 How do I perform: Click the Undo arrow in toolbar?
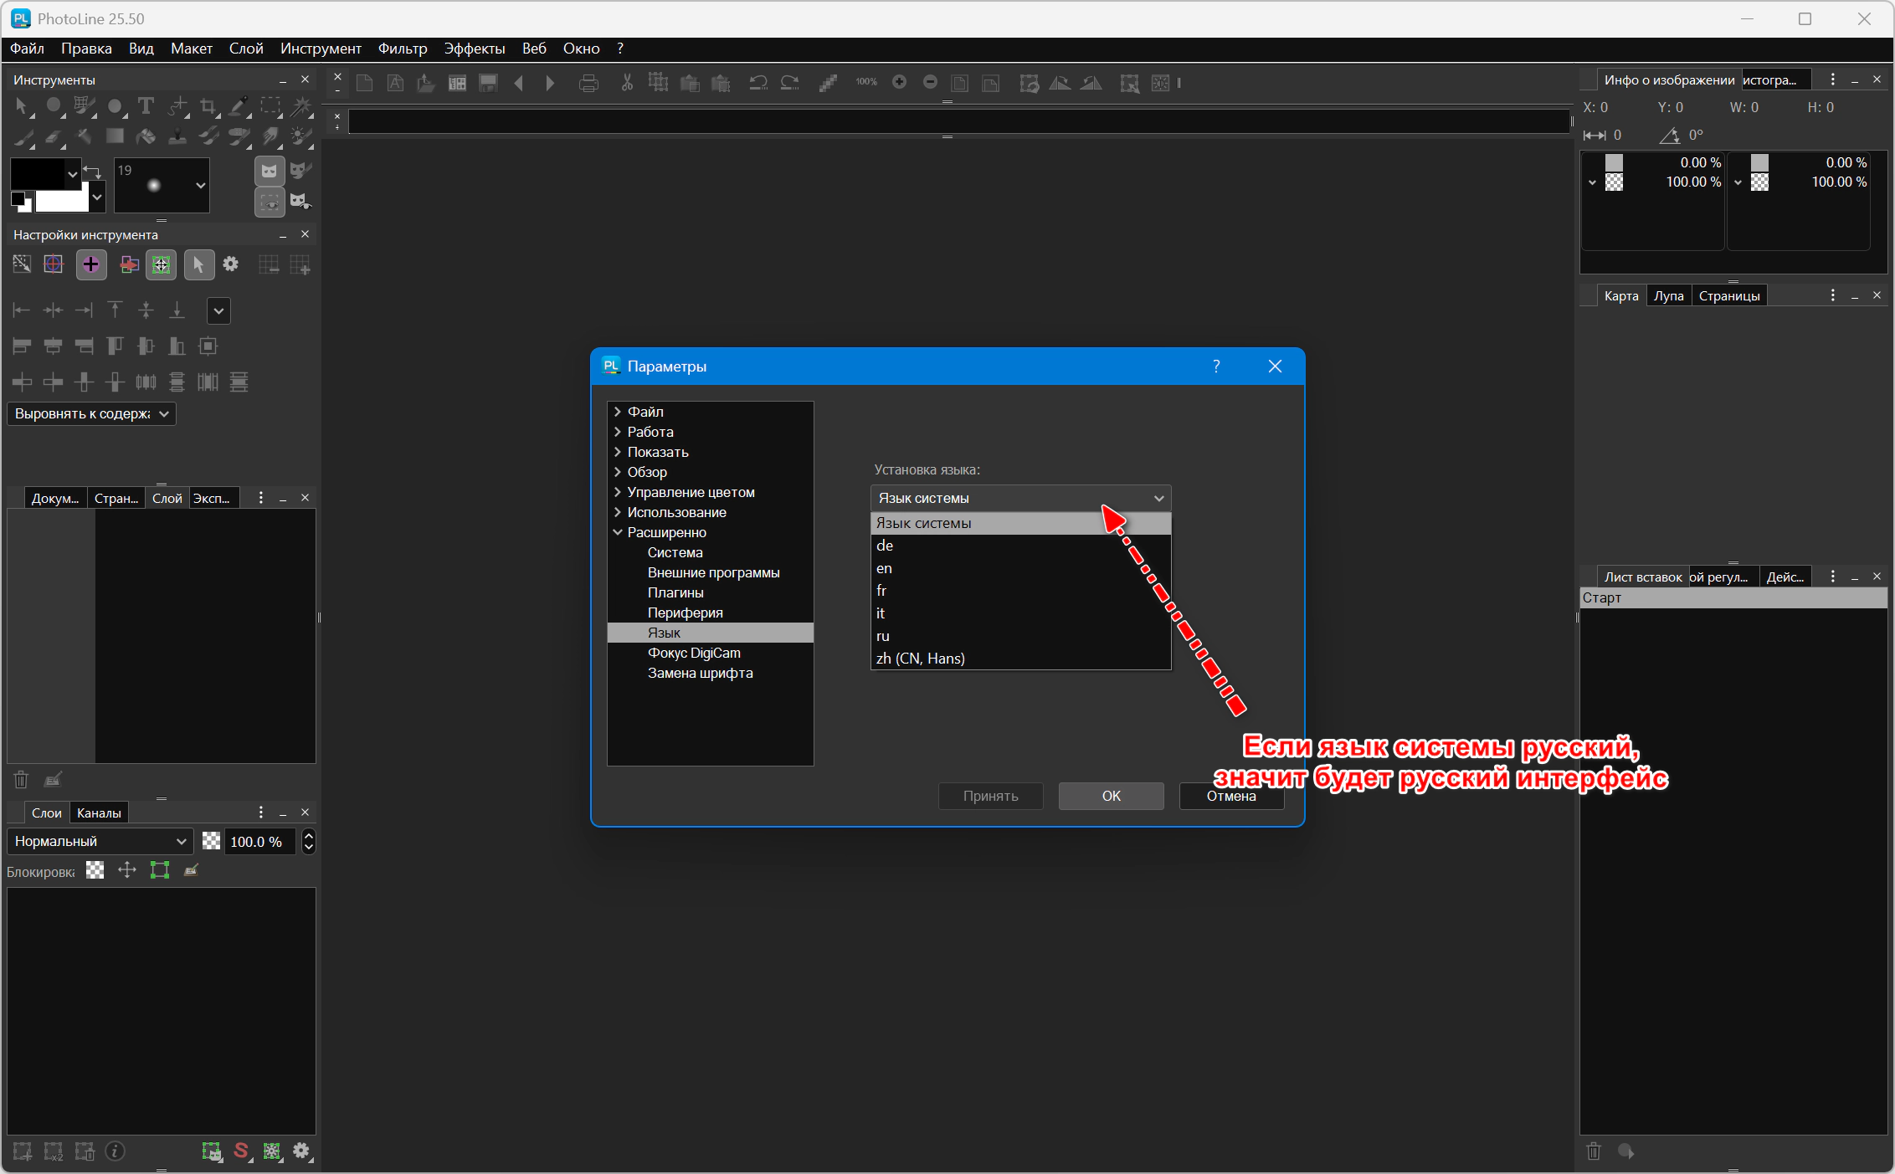pyautogui.click(x=757, y=83)
